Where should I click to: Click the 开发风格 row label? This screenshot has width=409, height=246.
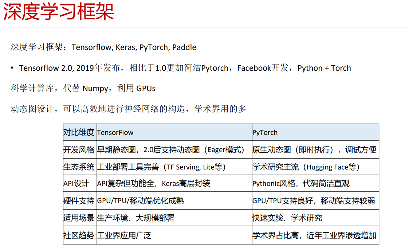point(80,150)
